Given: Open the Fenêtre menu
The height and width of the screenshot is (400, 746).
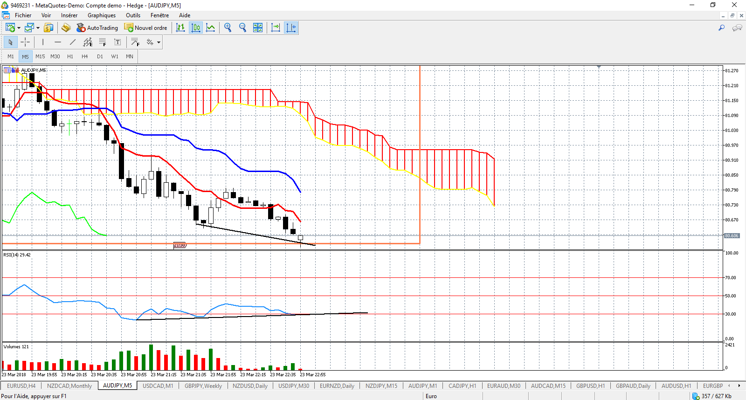Looking at the screenshot, I should (x=159, y=15).
